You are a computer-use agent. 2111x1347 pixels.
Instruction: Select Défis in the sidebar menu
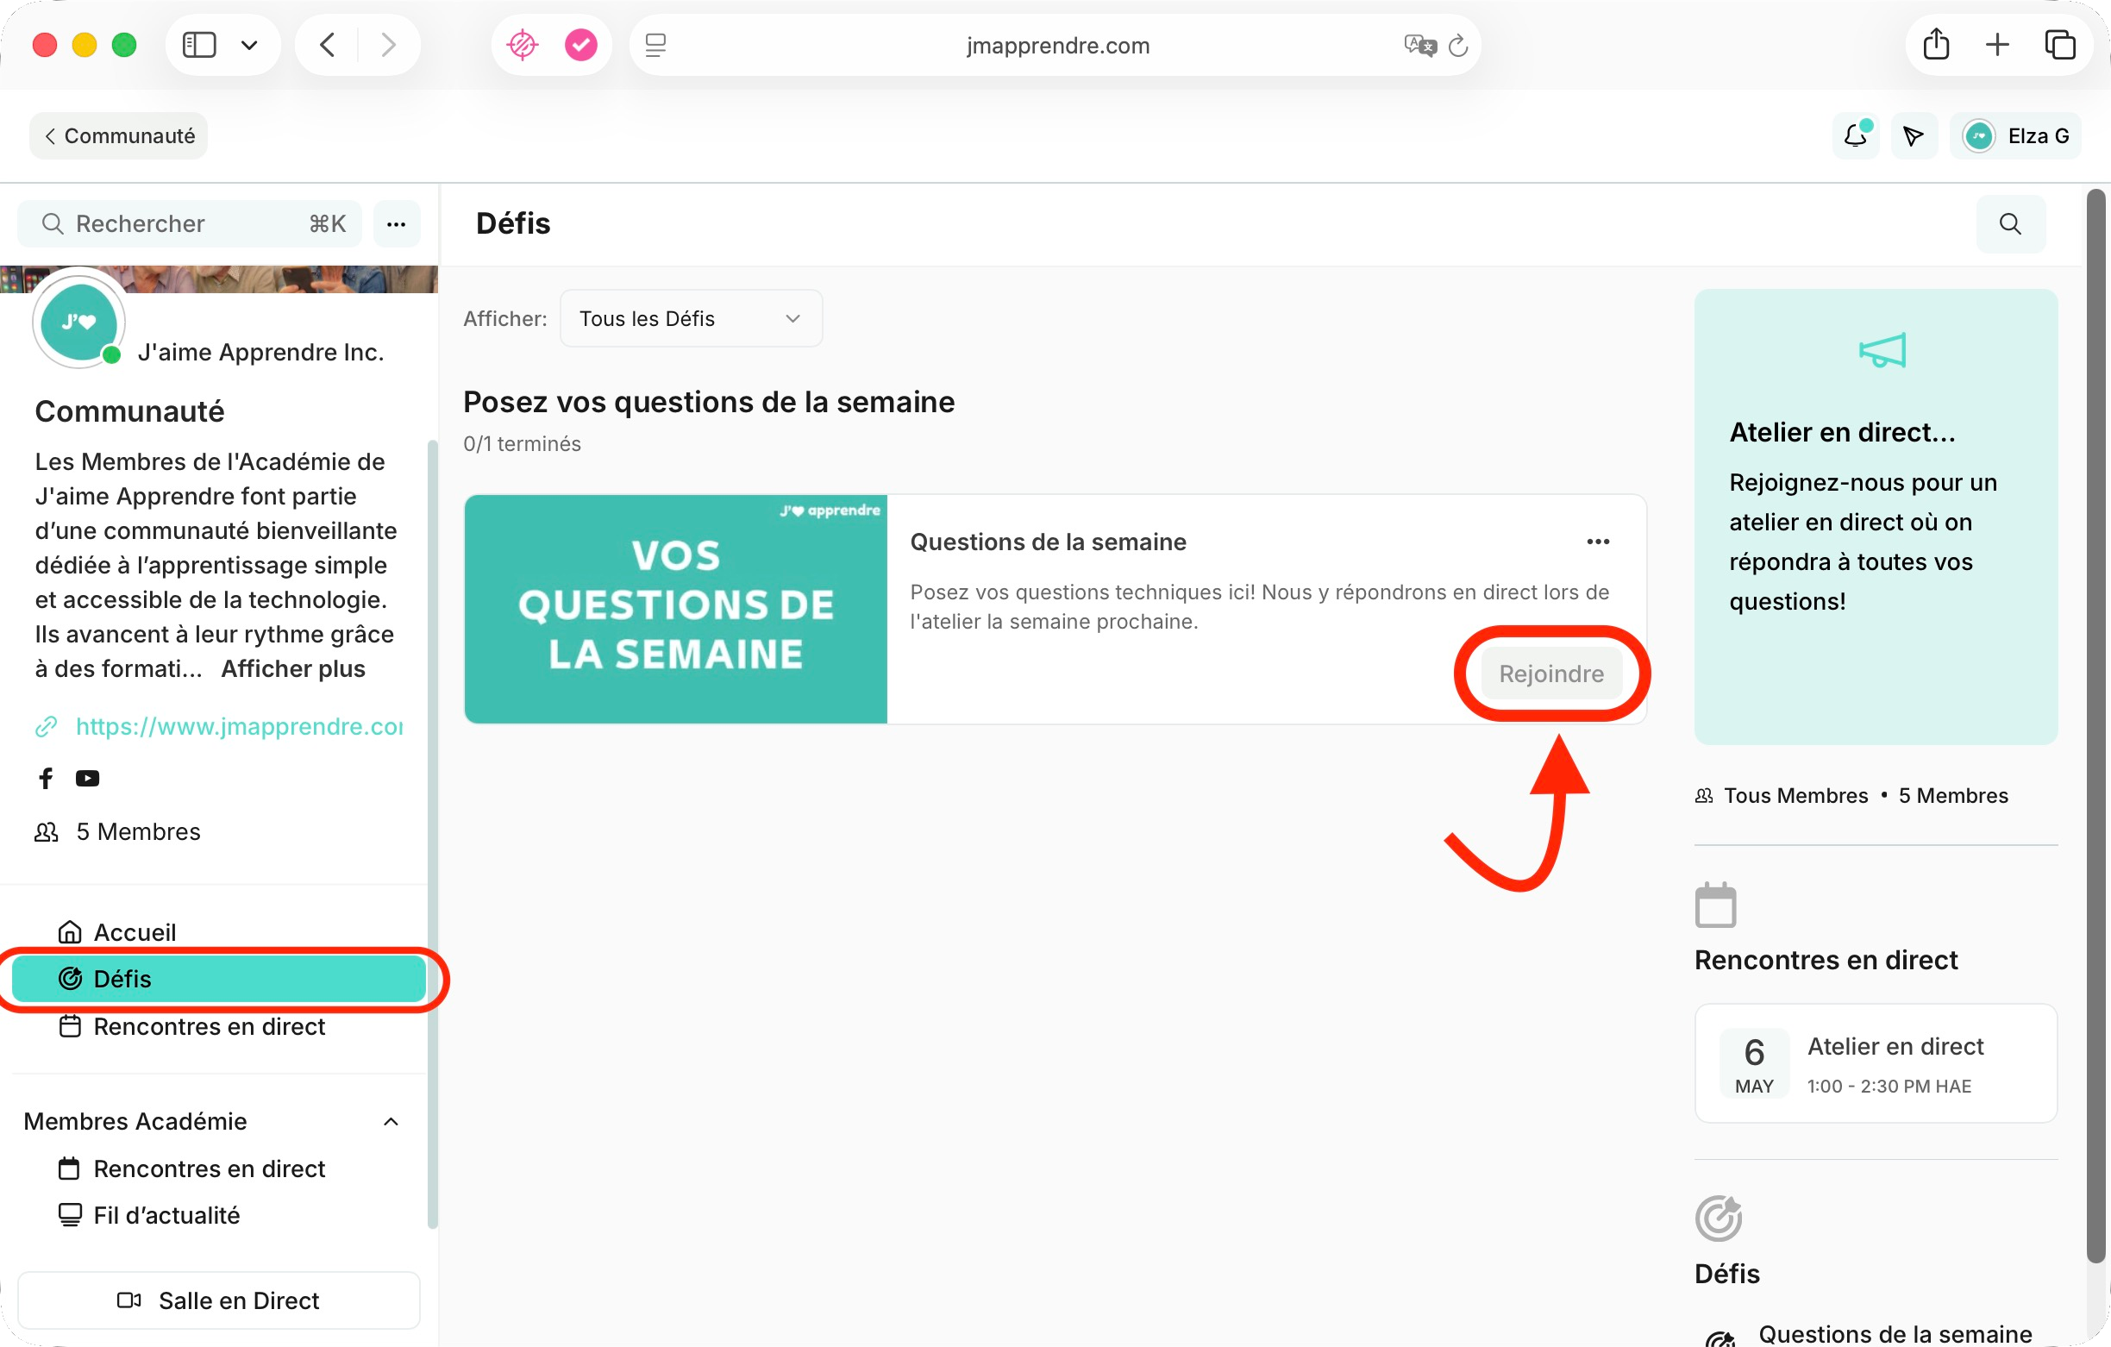(219, 979)
